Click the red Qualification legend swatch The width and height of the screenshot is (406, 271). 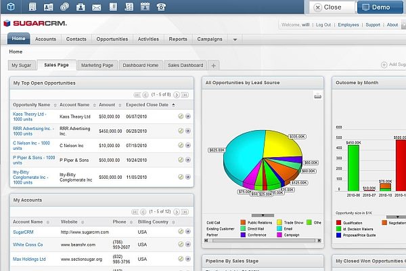click(x=338, y=222)
